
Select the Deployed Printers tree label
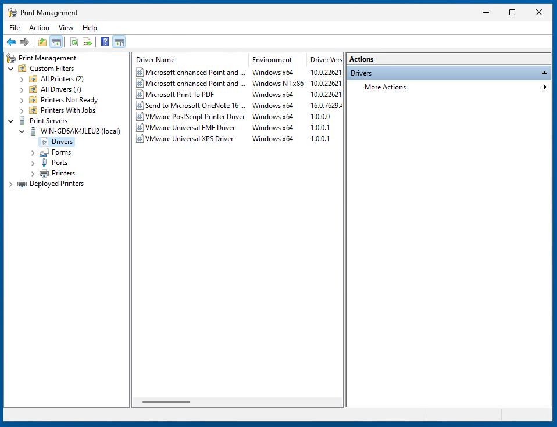pos(56,184)
